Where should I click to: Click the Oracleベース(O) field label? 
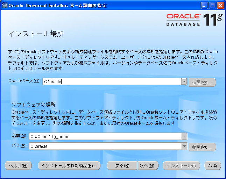point(24,81)
